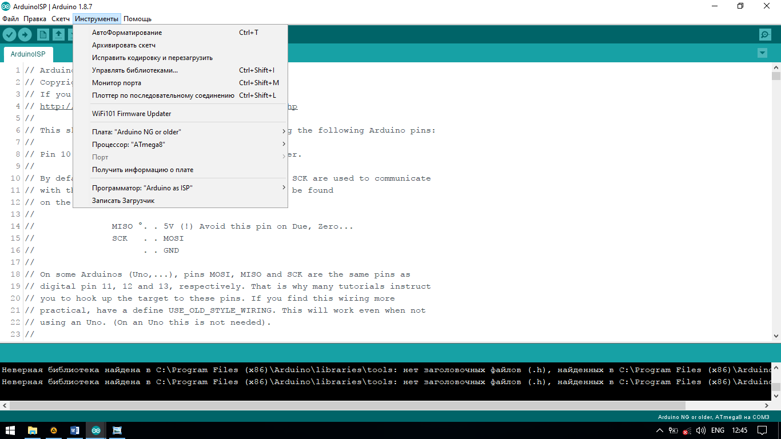Expand Процессор "ATmega8" submenu
781x439 pixels.
tap(181, 145)
